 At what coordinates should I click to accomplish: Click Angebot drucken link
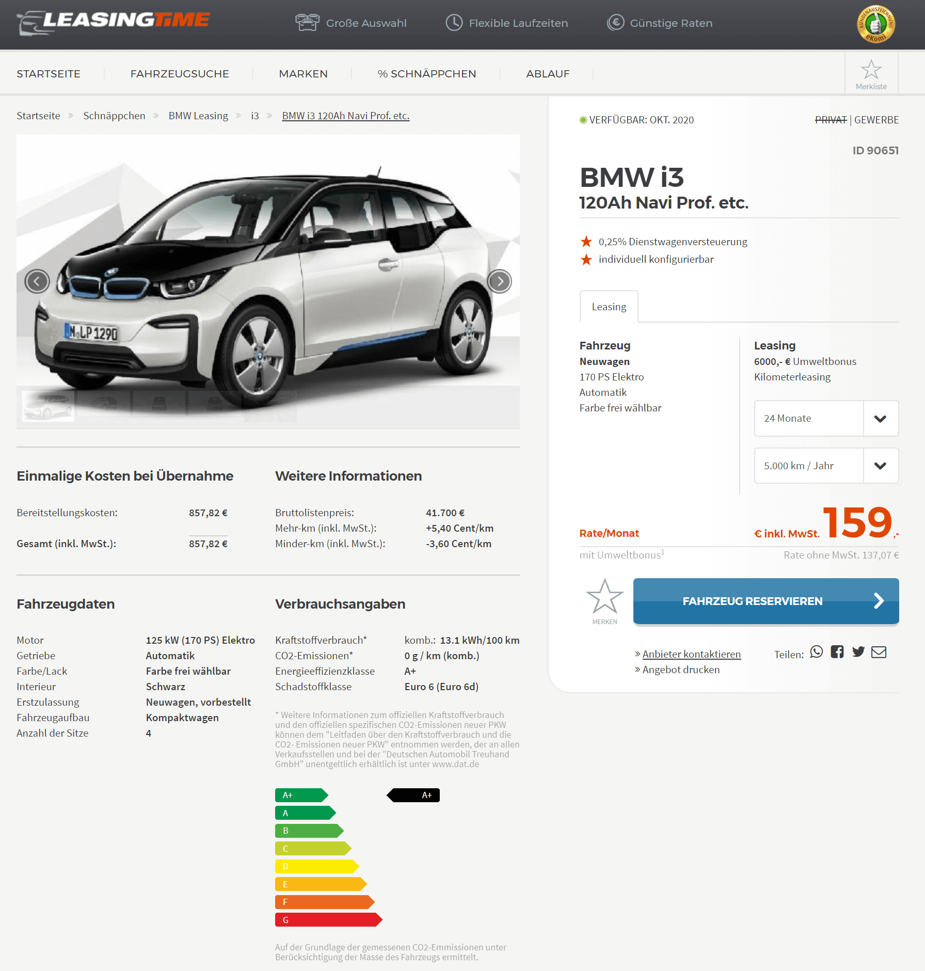tap(681, 670)
